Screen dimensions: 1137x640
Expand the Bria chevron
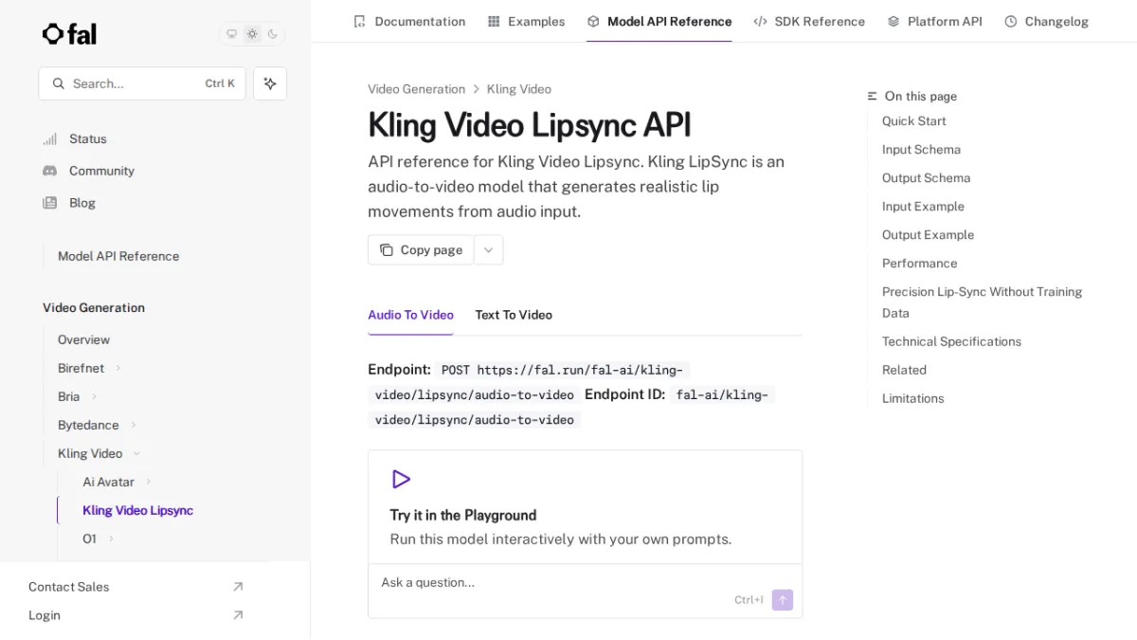pos(94,396)
